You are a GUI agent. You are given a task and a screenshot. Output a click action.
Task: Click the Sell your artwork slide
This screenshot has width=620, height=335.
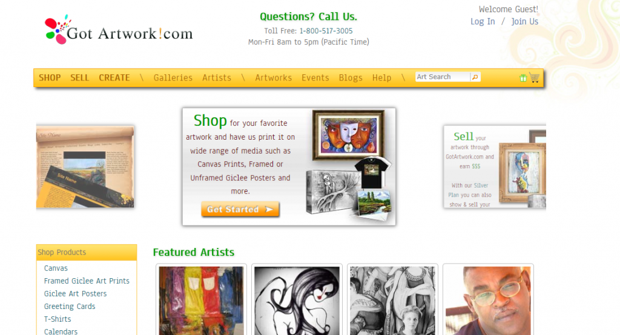(x=495, y=166)
